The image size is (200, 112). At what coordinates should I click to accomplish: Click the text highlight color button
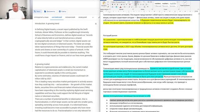click(x=116, y=7)
